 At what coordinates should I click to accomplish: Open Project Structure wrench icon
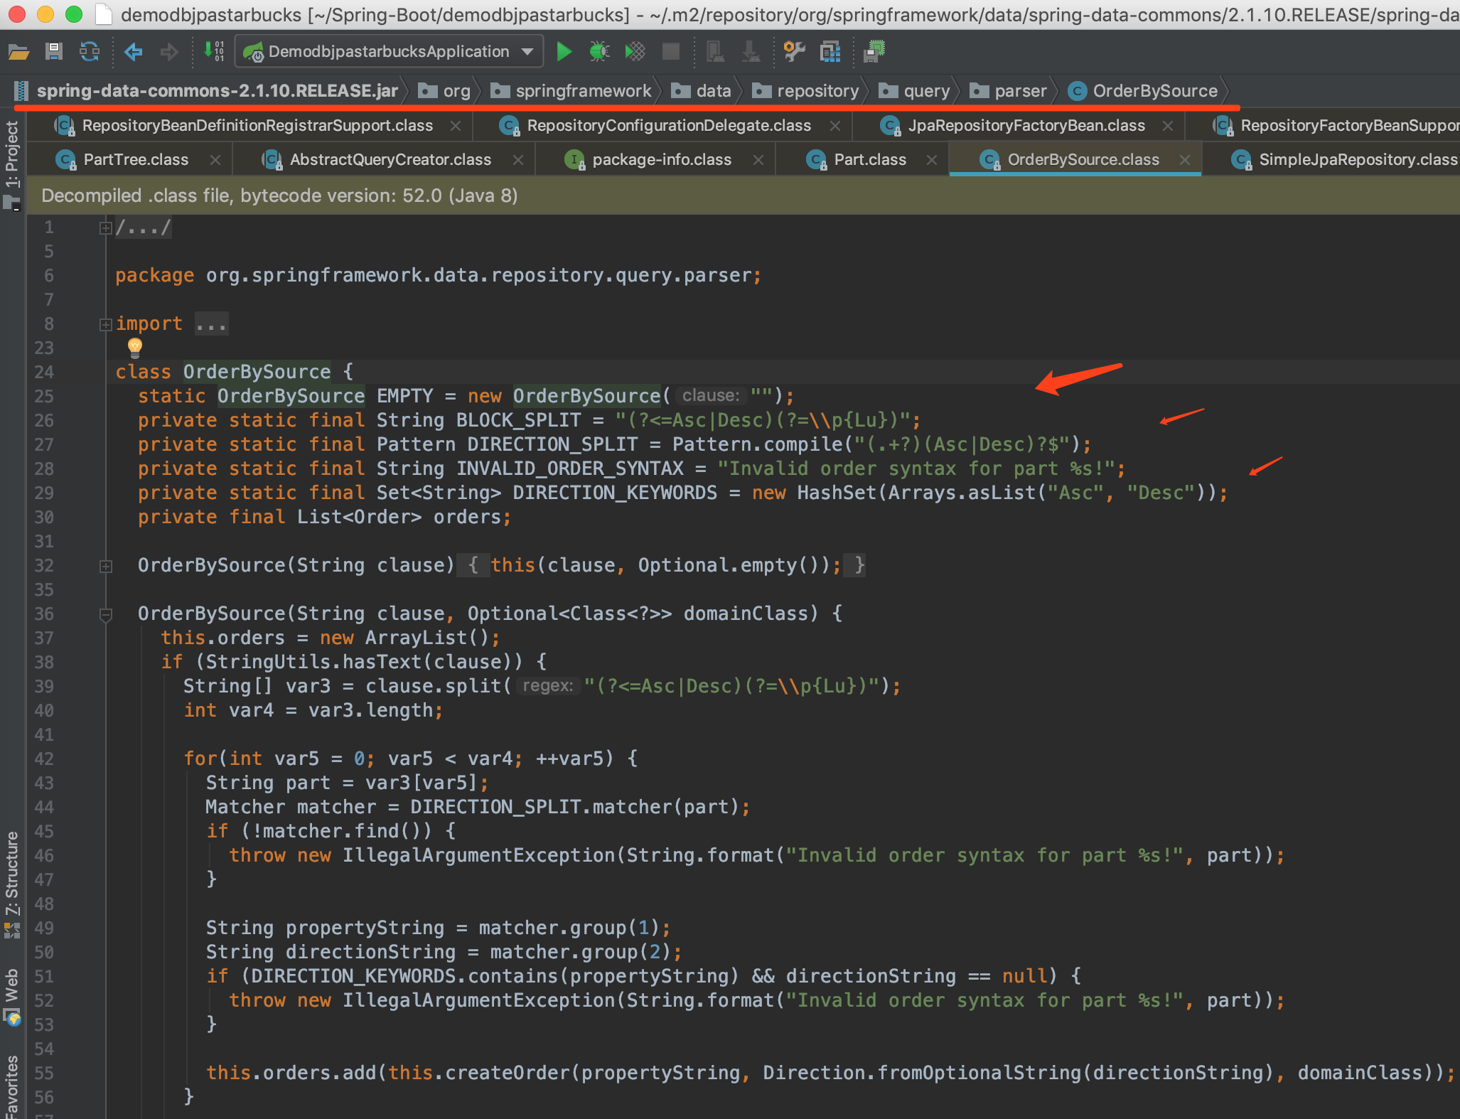[x=794, y=51]
